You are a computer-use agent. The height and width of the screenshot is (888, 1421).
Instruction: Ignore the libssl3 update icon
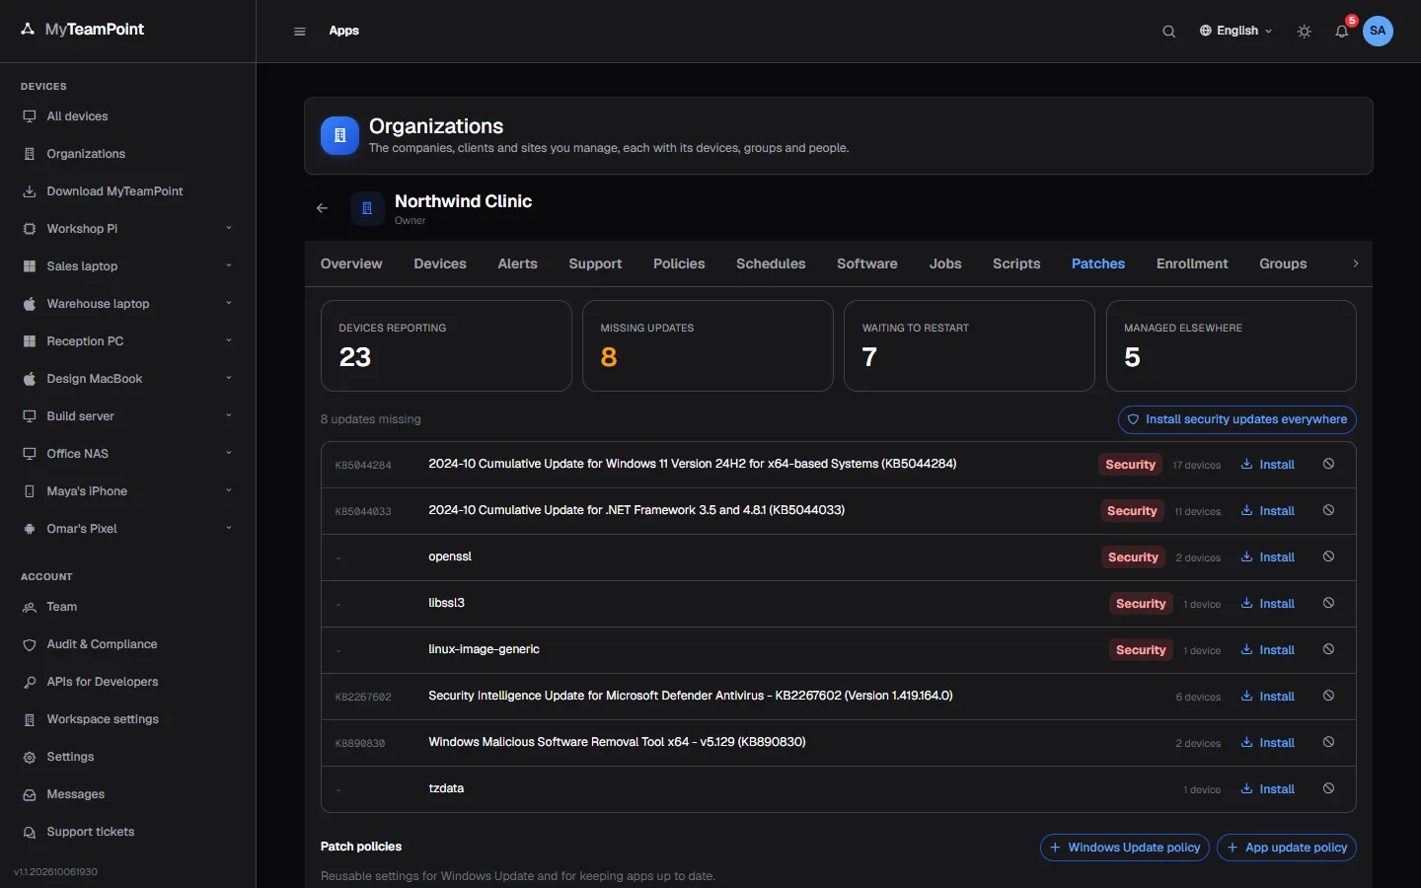pos(1328,603)
